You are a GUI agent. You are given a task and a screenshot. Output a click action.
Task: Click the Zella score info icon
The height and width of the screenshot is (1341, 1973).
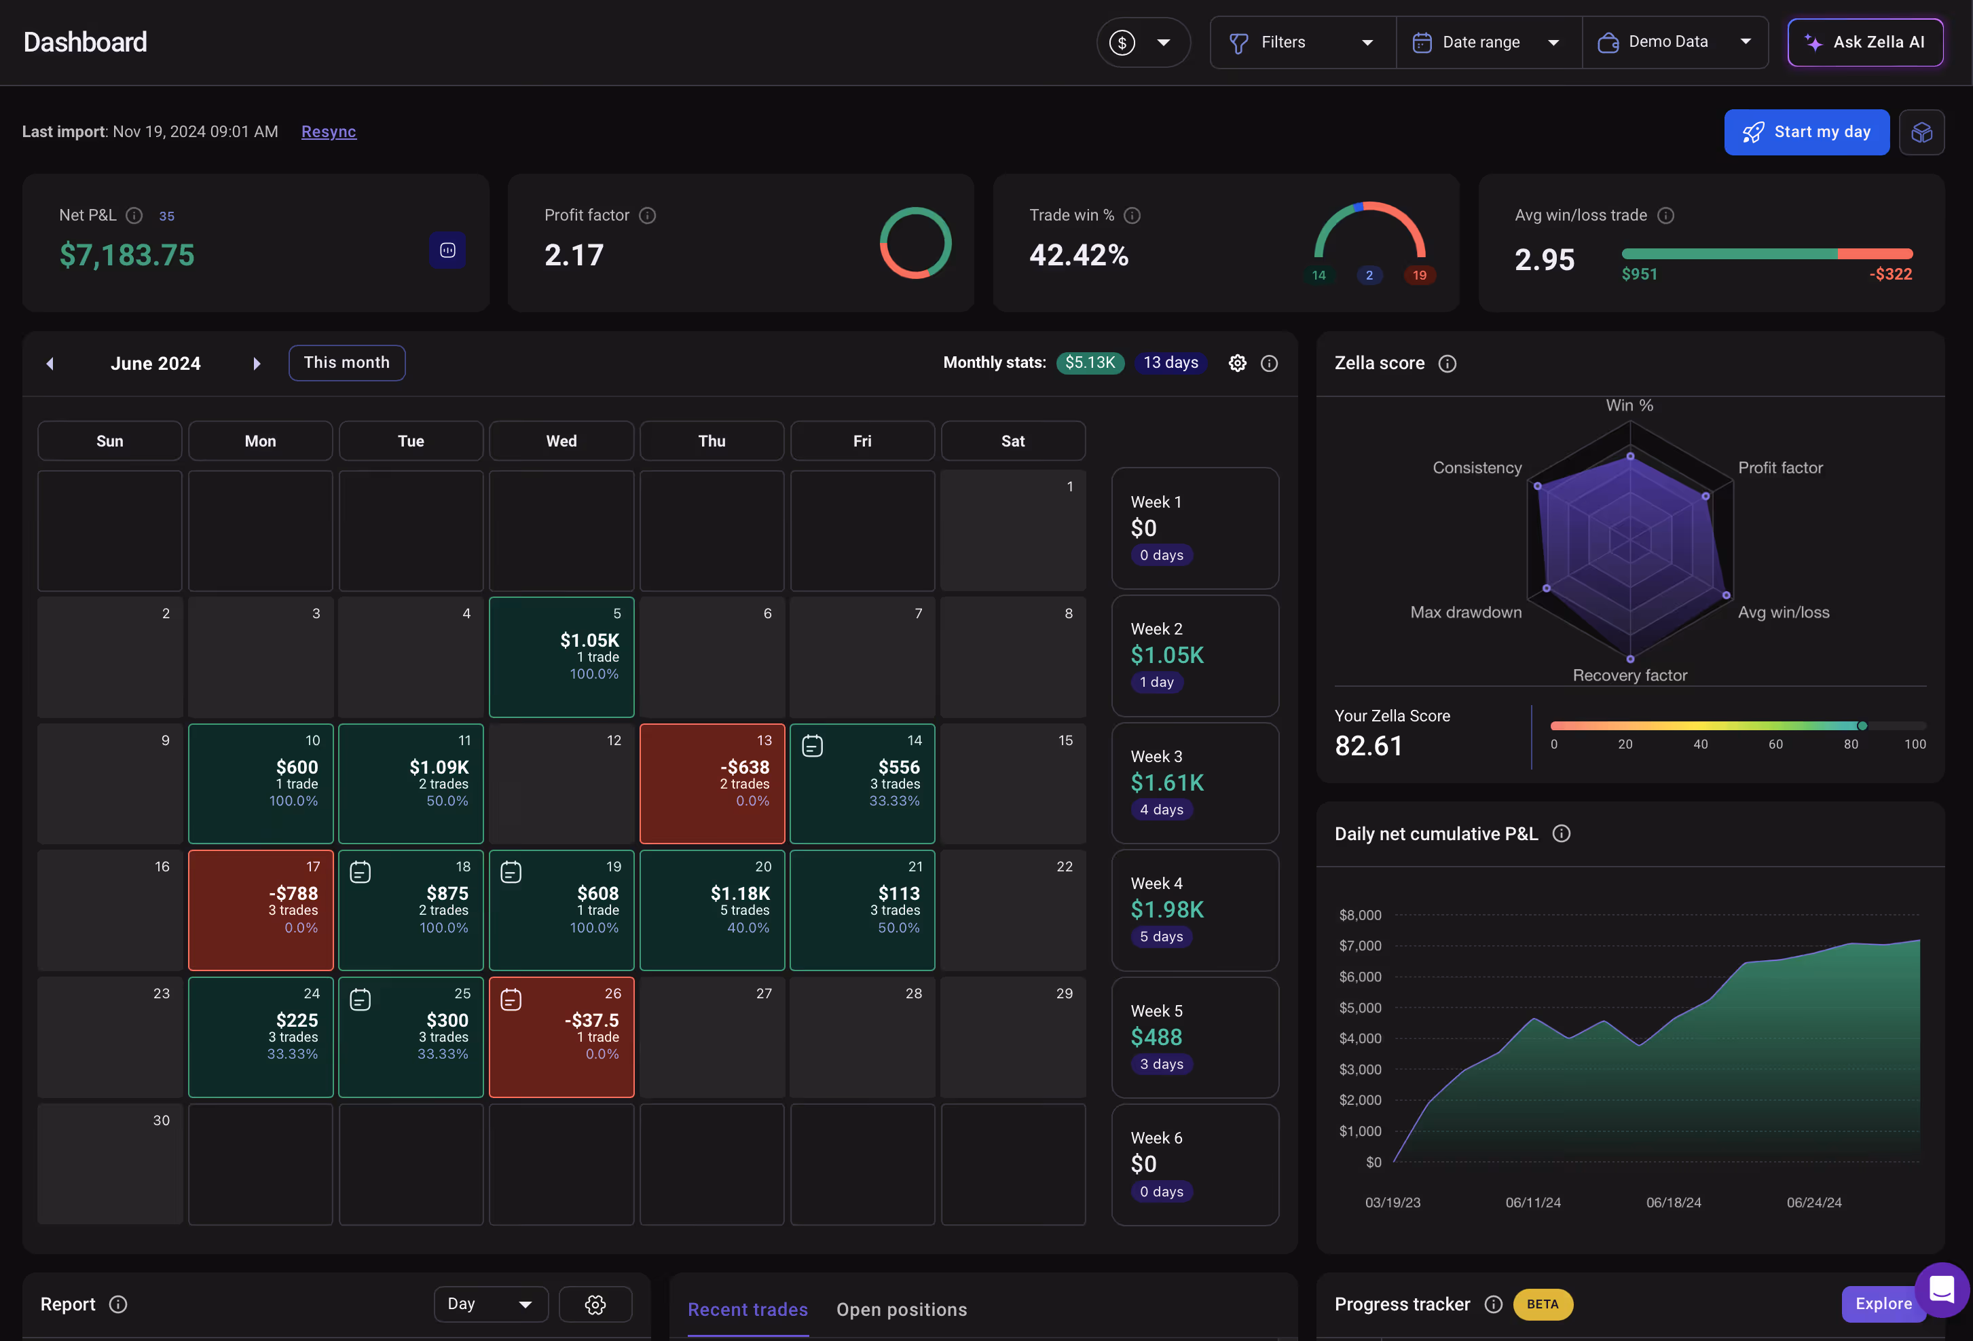1447,363
